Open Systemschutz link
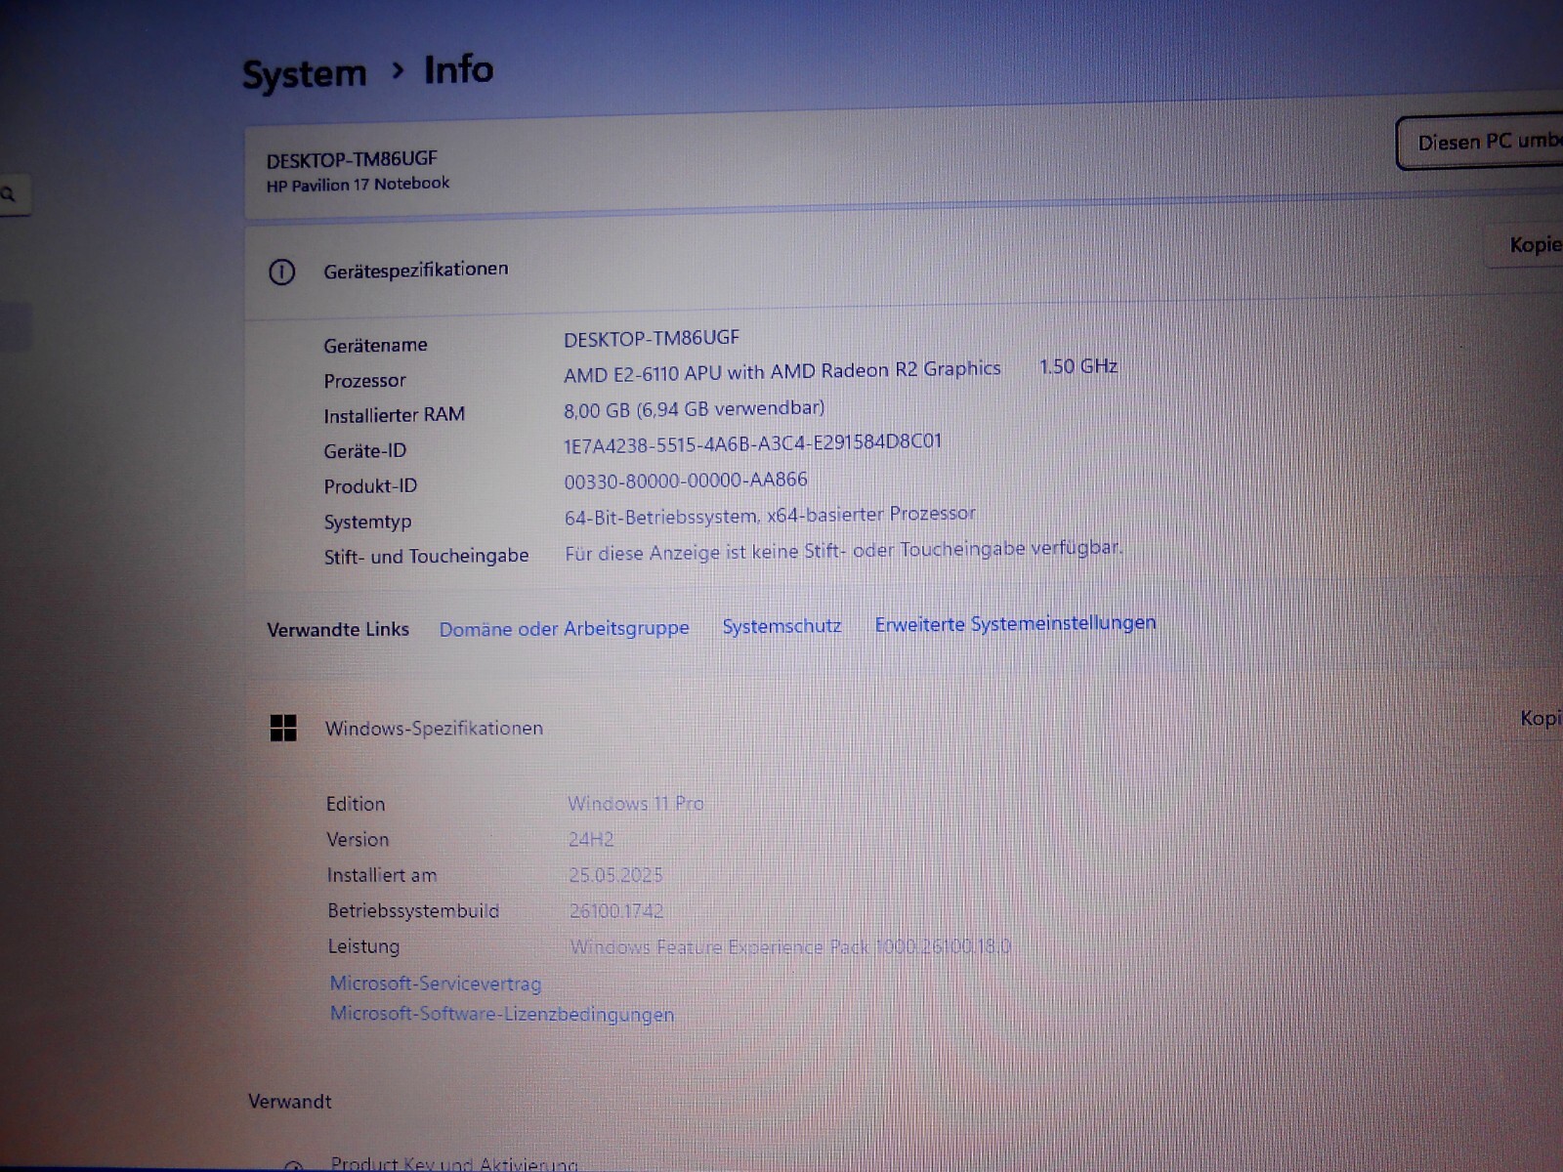1563x1172 pixels. (781, 626)
